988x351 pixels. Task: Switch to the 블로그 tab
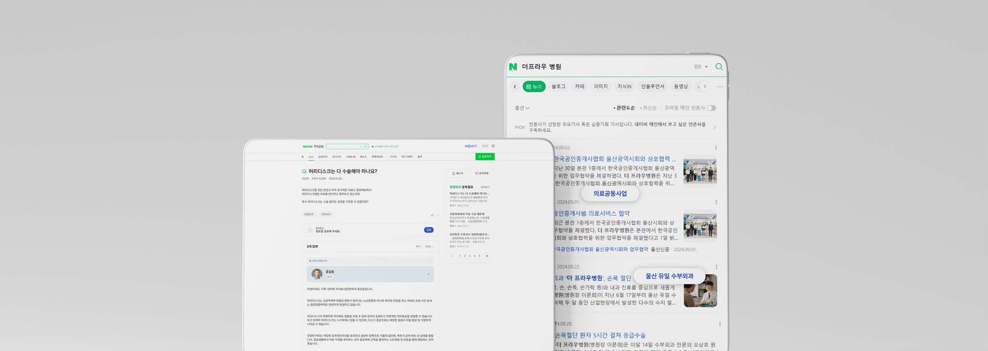coord(558,87)
